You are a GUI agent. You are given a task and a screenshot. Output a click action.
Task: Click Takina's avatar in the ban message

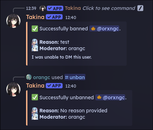[13, 21]
